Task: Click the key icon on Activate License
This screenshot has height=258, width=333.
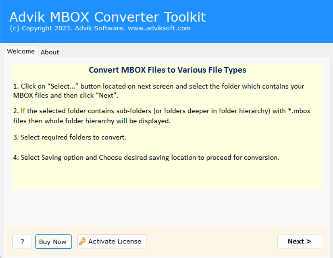Action: [82, 241]
